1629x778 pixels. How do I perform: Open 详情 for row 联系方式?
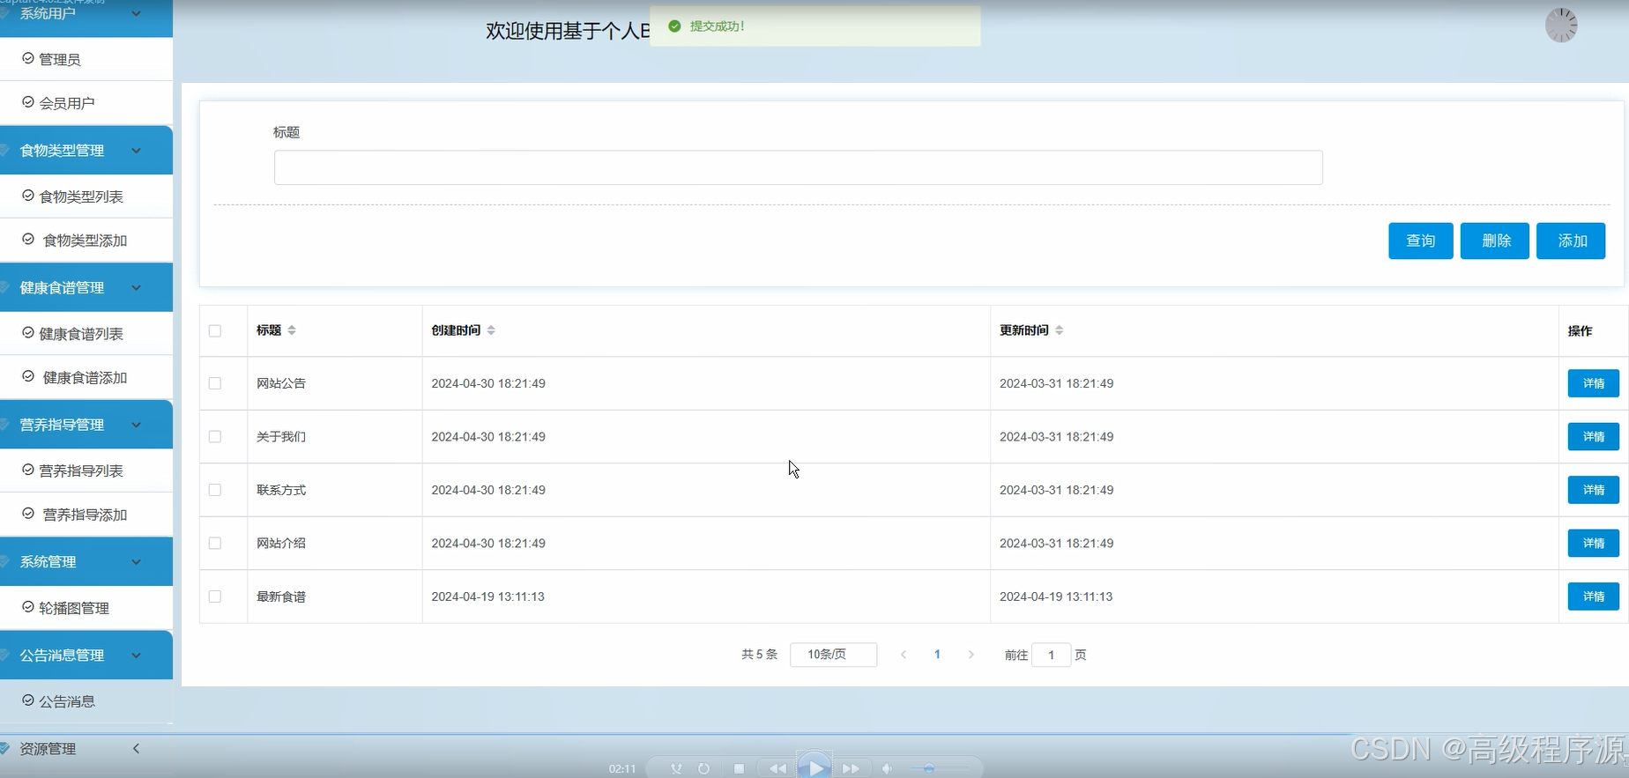(1593, 490)
